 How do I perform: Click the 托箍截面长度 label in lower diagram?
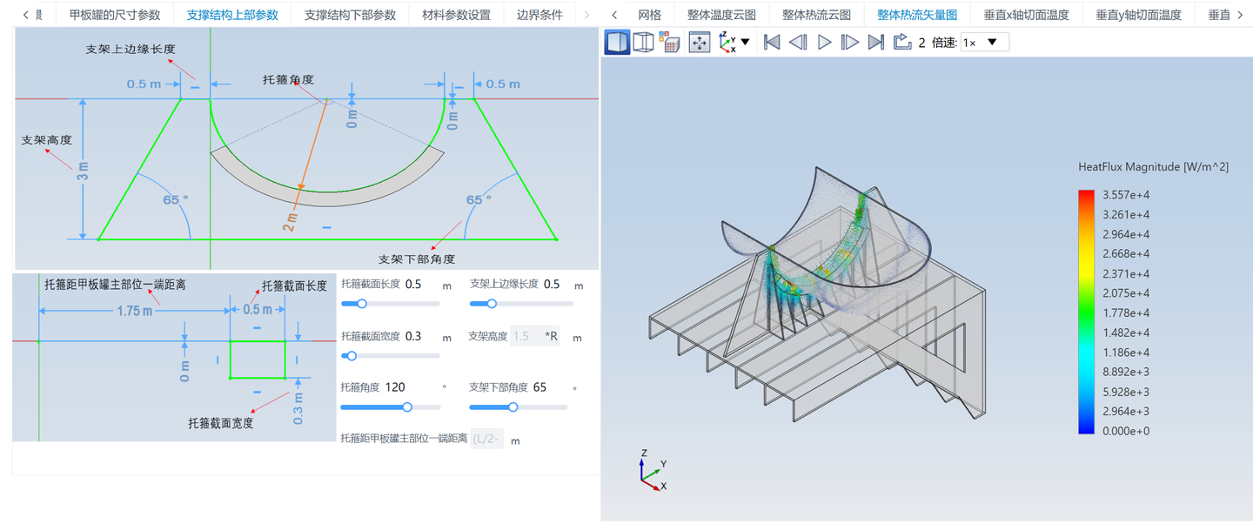295,285
